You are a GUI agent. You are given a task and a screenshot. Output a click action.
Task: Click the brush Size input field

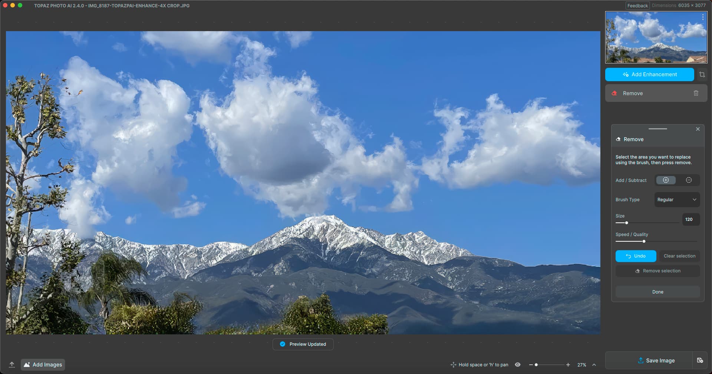(x=690, y=219)
